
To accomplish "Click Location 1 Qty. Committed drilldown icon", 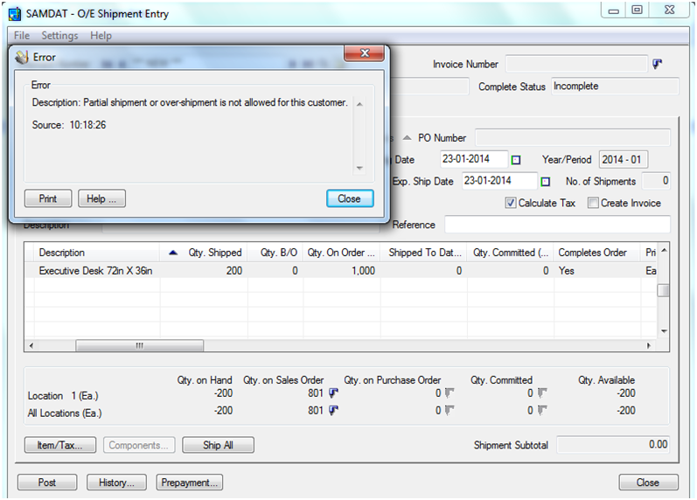I will coord(542,392).
